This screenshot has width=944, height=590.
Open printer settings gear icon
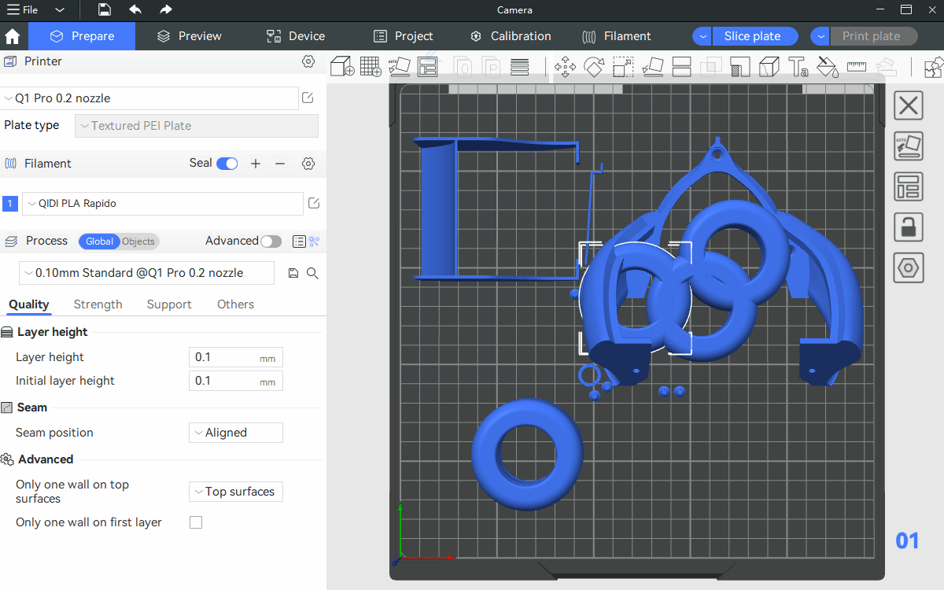click(x=308, y=61)
